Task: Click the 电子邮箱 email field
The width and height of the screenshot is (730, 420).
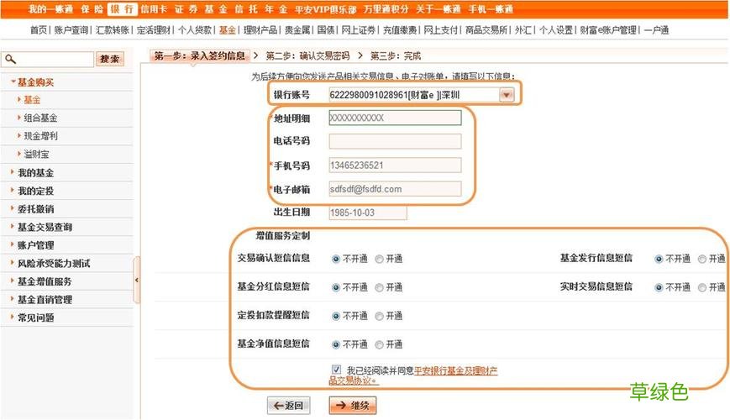Action: [x=395, y=189]
